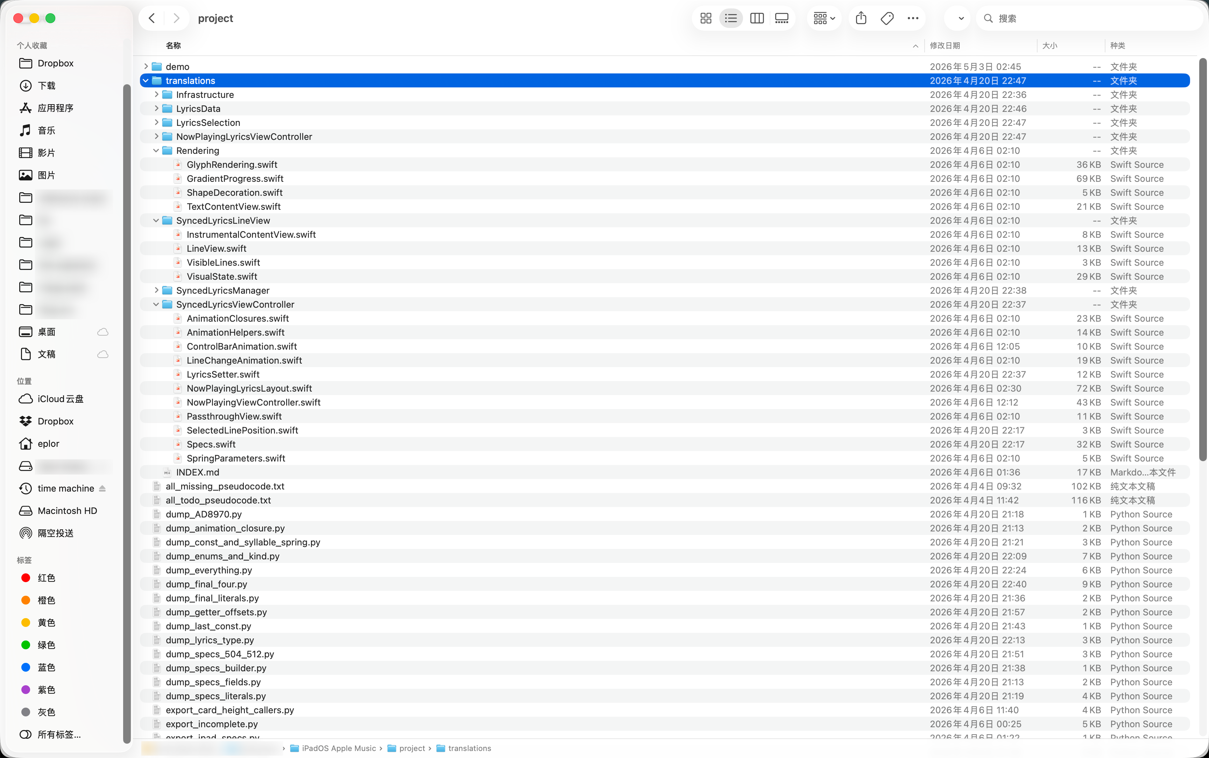Click the Share toolbar icon
Screen dimensions: 1209x758
[861, 19]
